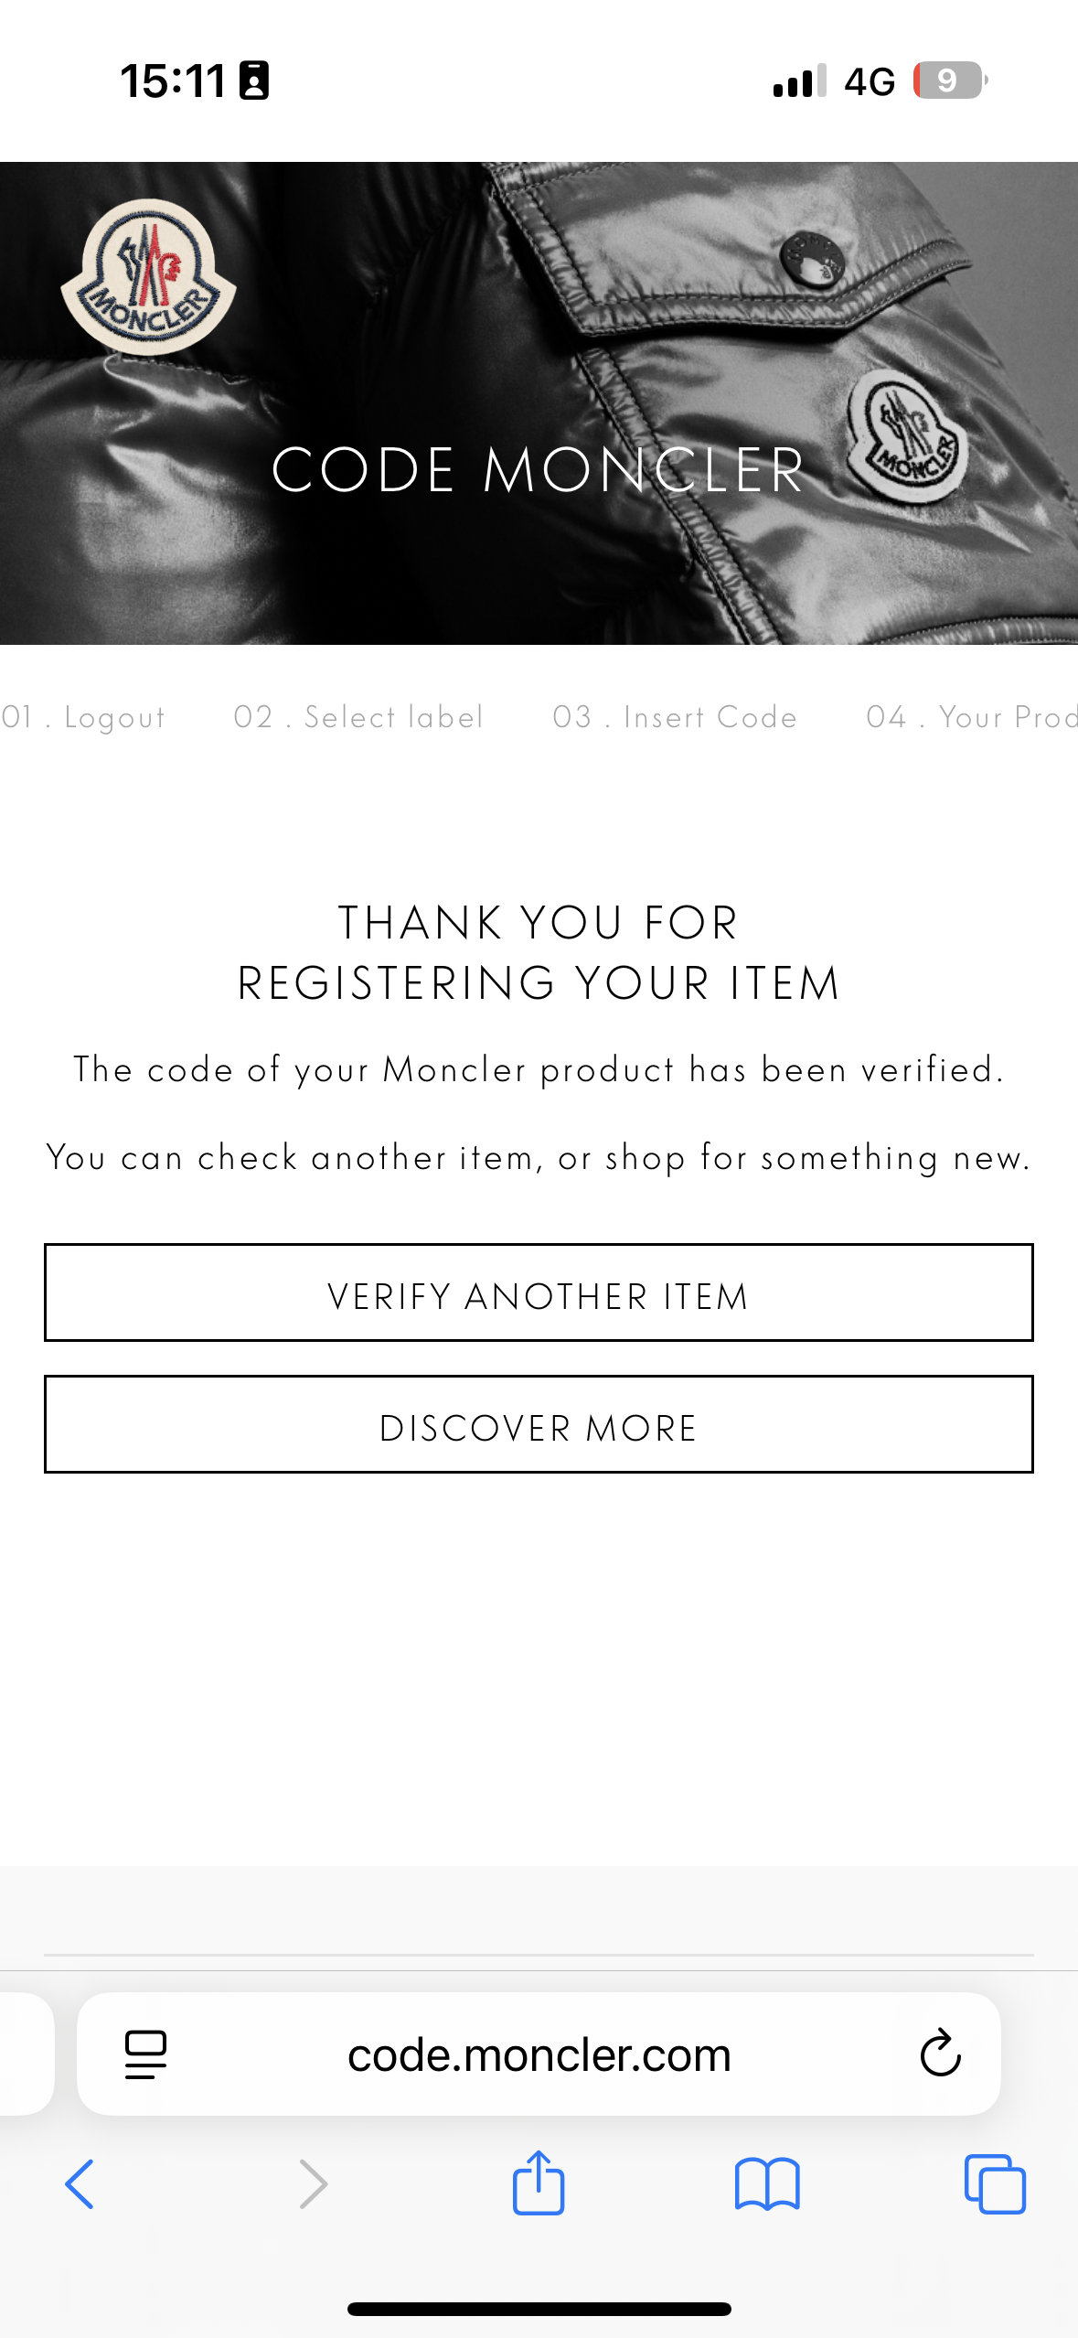Tap the code.moncler.com address field
This screenshot has width=1078, height=2338.
click(539, 2054)
